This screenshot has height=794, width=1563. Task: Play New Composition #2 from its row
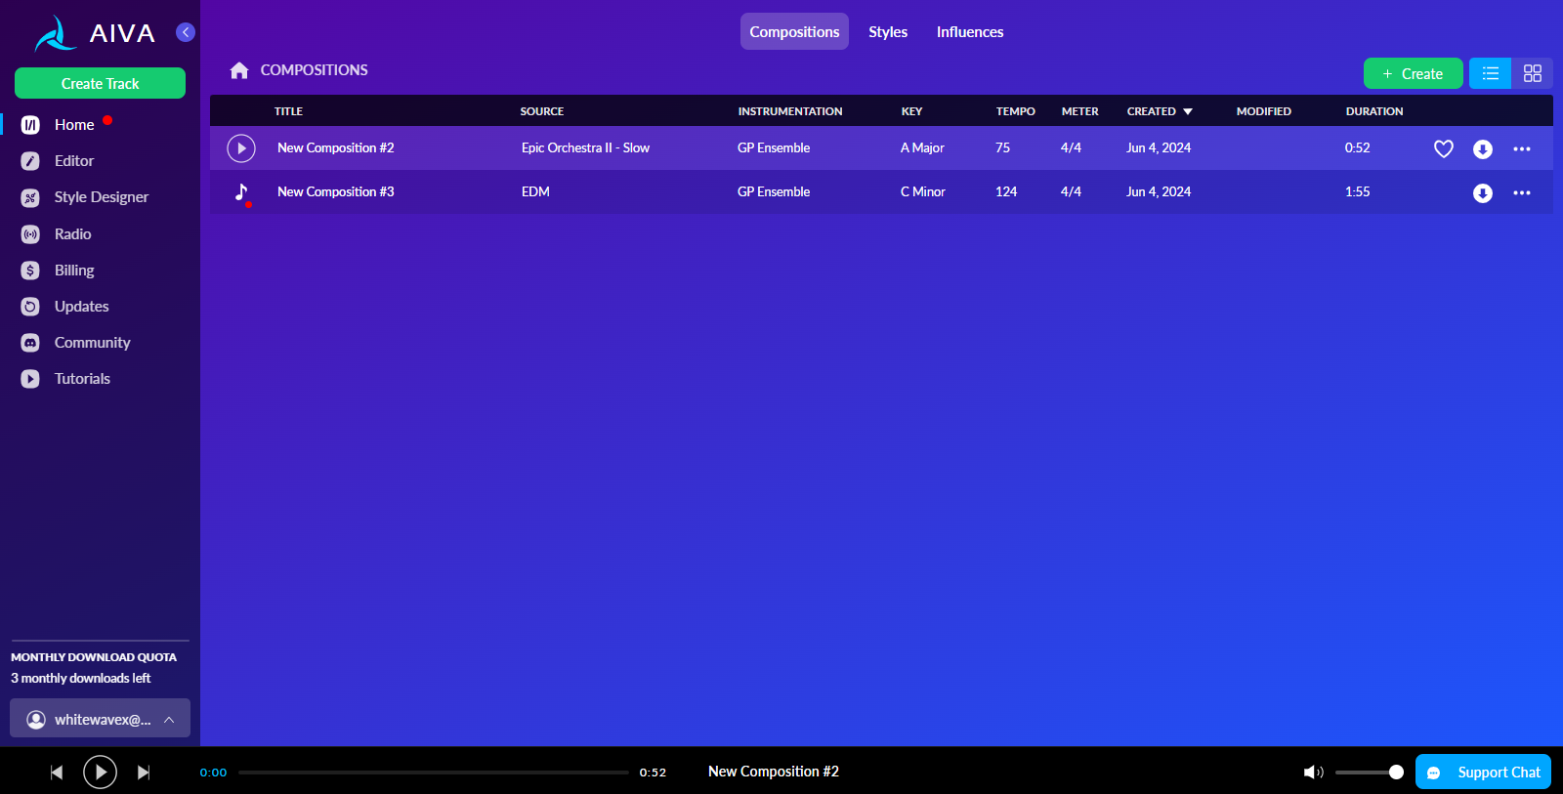[x=241, y=148]
